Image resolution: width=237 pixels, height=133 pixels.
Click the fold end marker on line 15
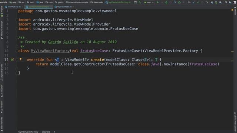[x=16, y=73]
